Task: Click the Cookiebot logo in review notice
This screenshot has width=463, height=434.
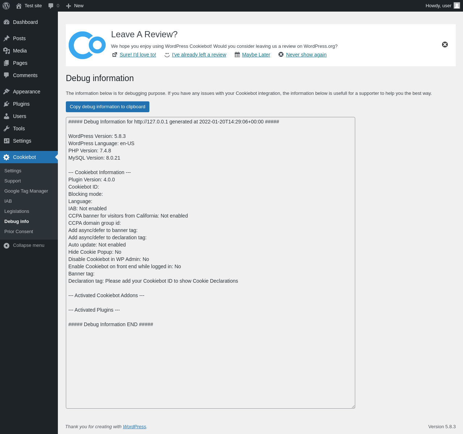Action: pos(87,45)
